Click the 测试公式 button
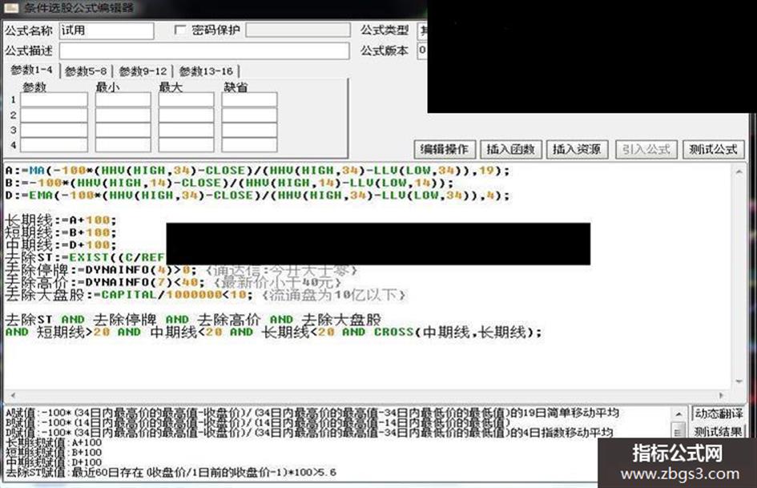This screenshot has height=488, width=757. click(x=713, y=149)
